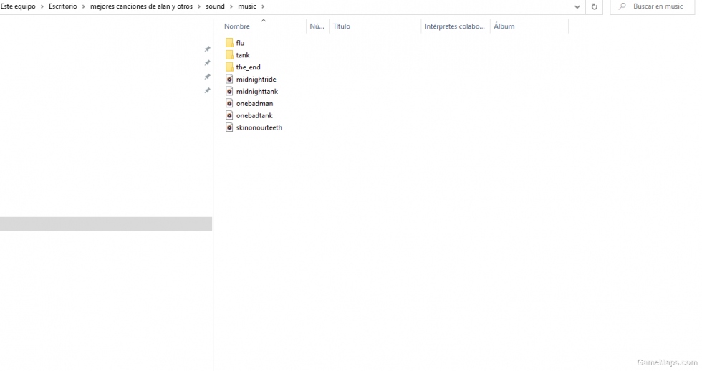Select the flu folder name
The width and height of the screenshot is (702, 371).
241,43
